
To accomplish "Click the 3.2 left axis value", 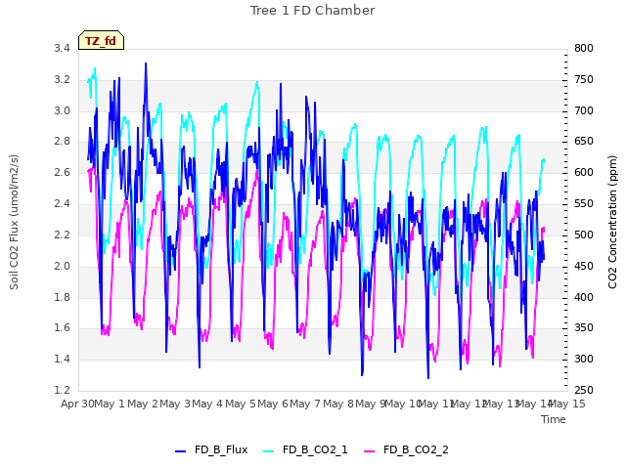I will tap(62, 79).
